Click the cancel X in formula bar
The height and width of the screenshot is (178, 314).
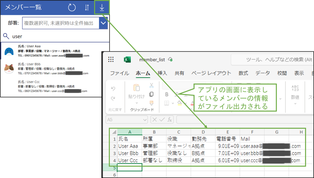(154, 120)
